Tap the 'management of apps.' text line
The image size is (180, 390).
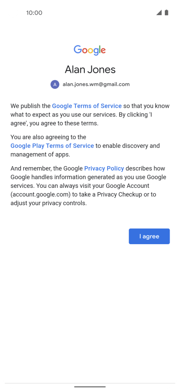pos(40,155)
